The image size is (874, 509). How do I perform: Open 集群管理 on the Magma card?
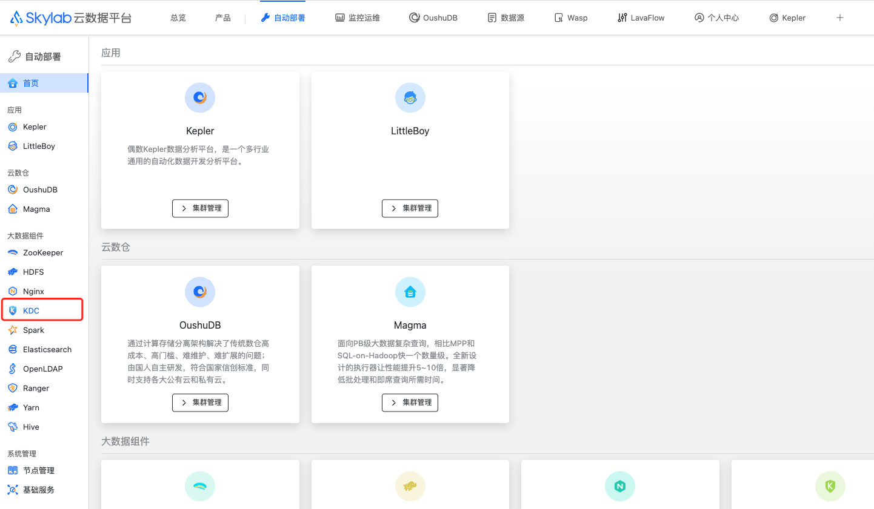click(x=410, y=402)
